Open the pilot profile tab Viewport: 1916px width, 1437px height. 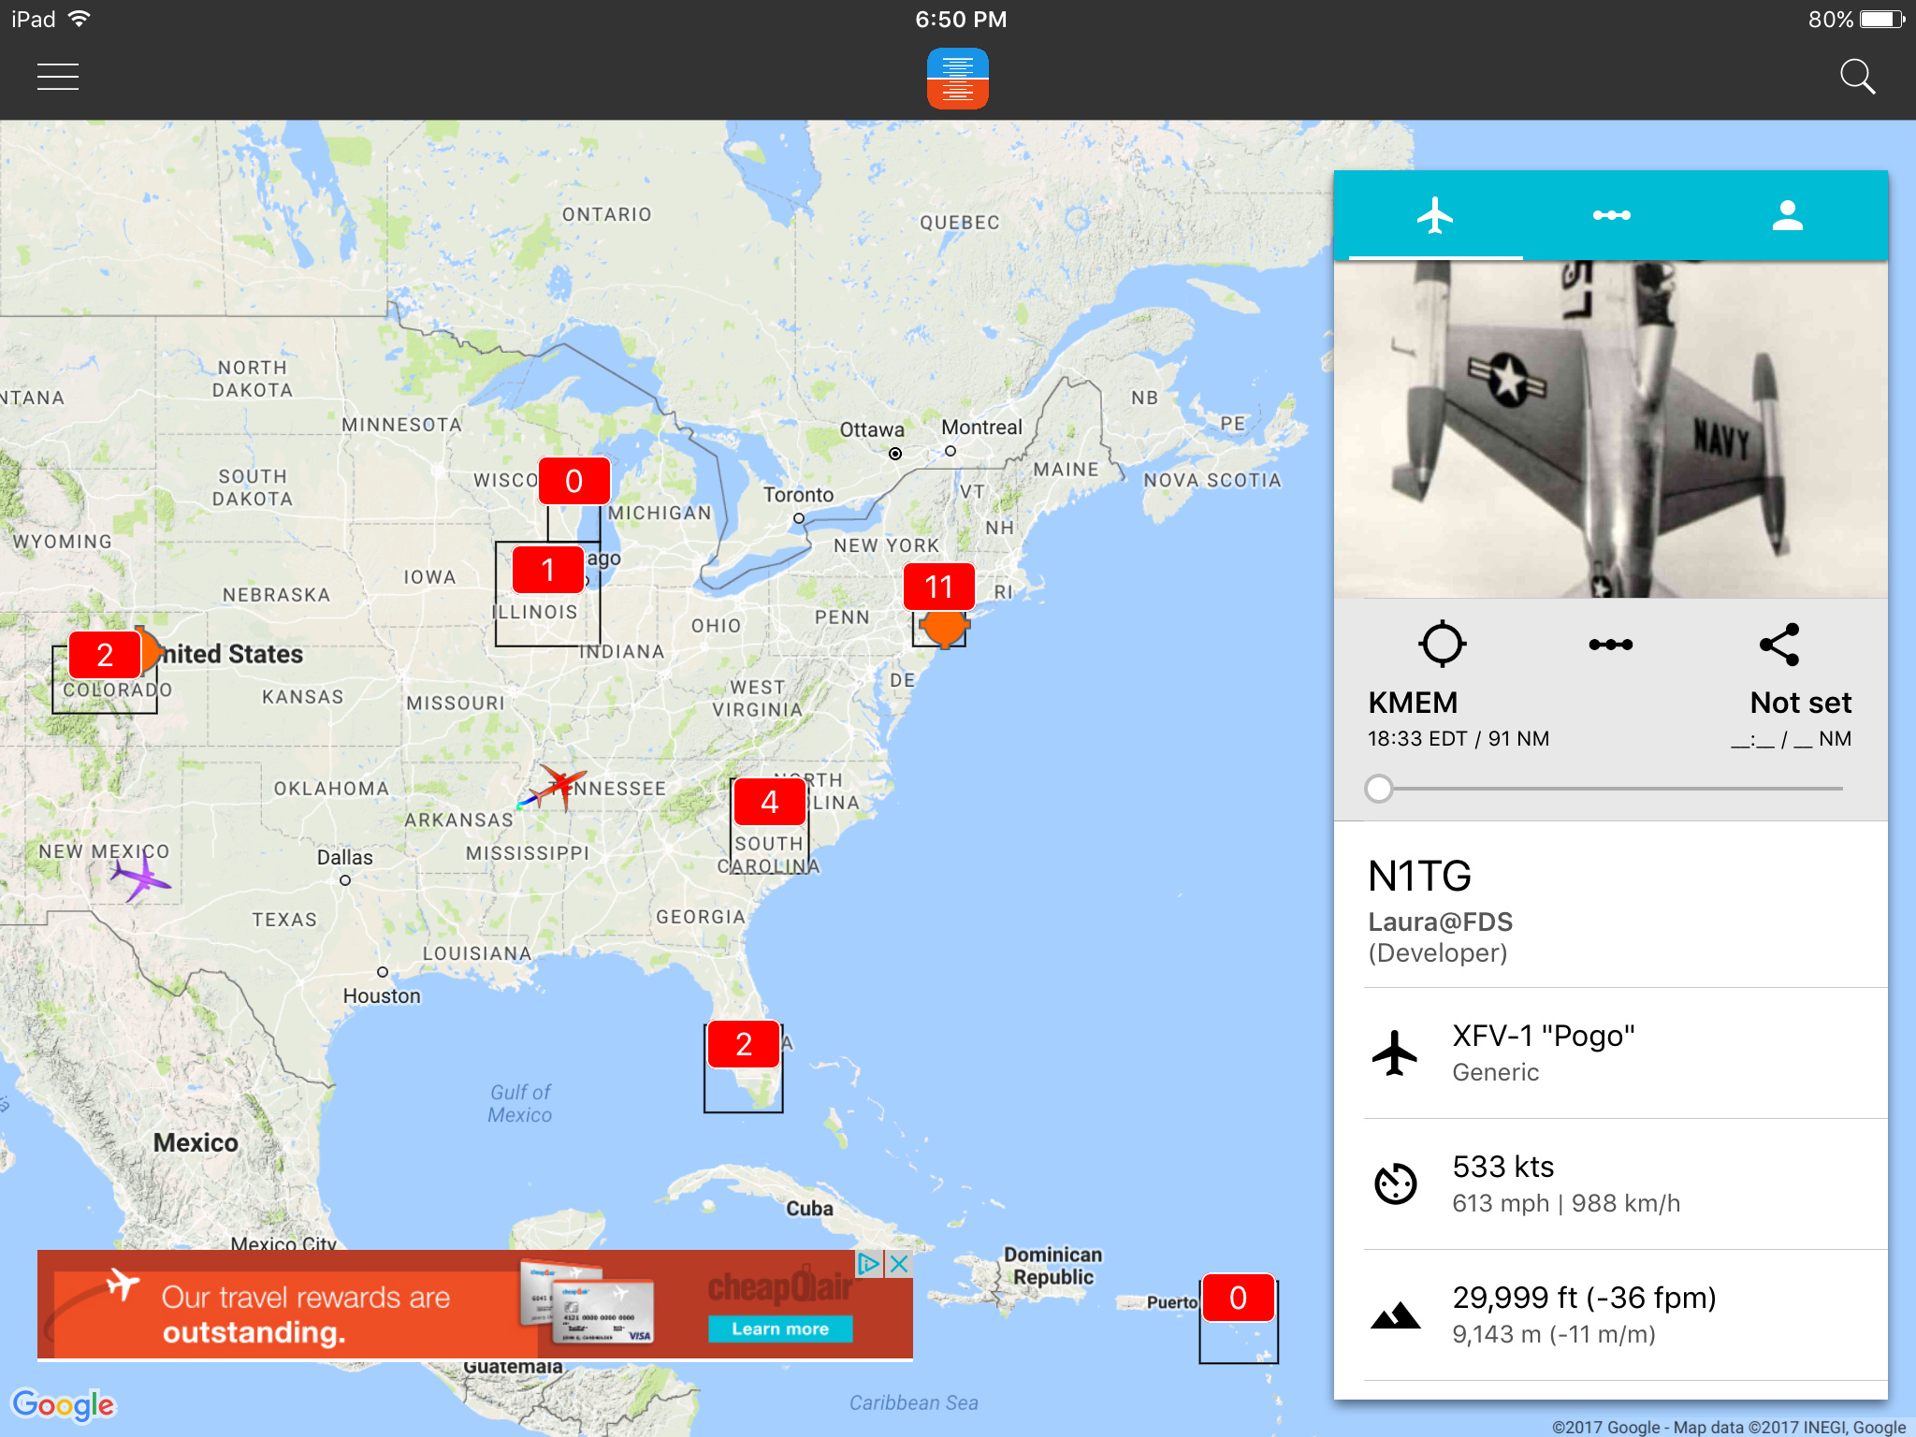[x=1787, y=216]
